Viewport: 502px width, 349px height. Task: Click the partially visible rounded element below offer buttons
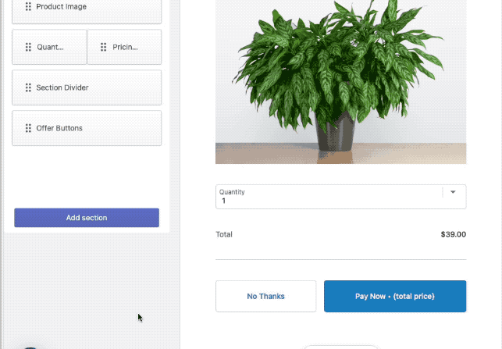coord(341,347)
